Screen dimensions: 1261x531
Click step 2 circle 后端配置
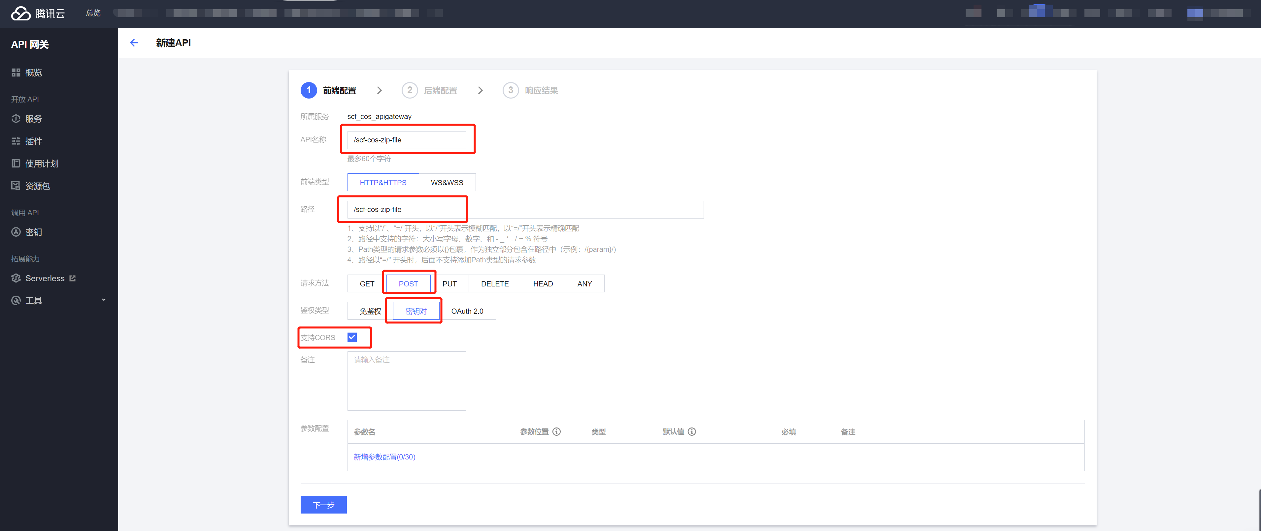(410, 90)
